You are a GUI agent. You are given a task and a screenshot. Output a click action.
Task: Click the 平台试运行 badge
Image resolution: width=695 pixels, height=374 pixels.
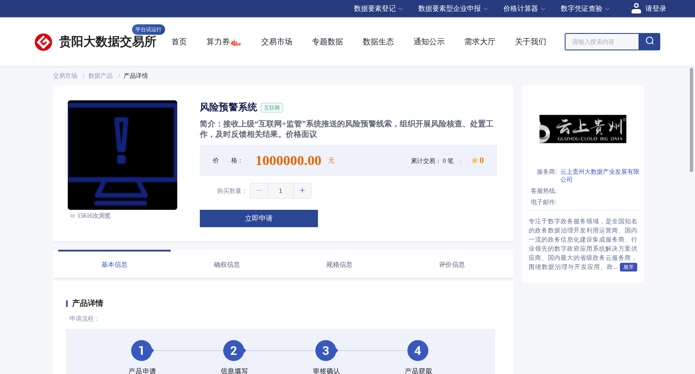(x=149, y=30)
